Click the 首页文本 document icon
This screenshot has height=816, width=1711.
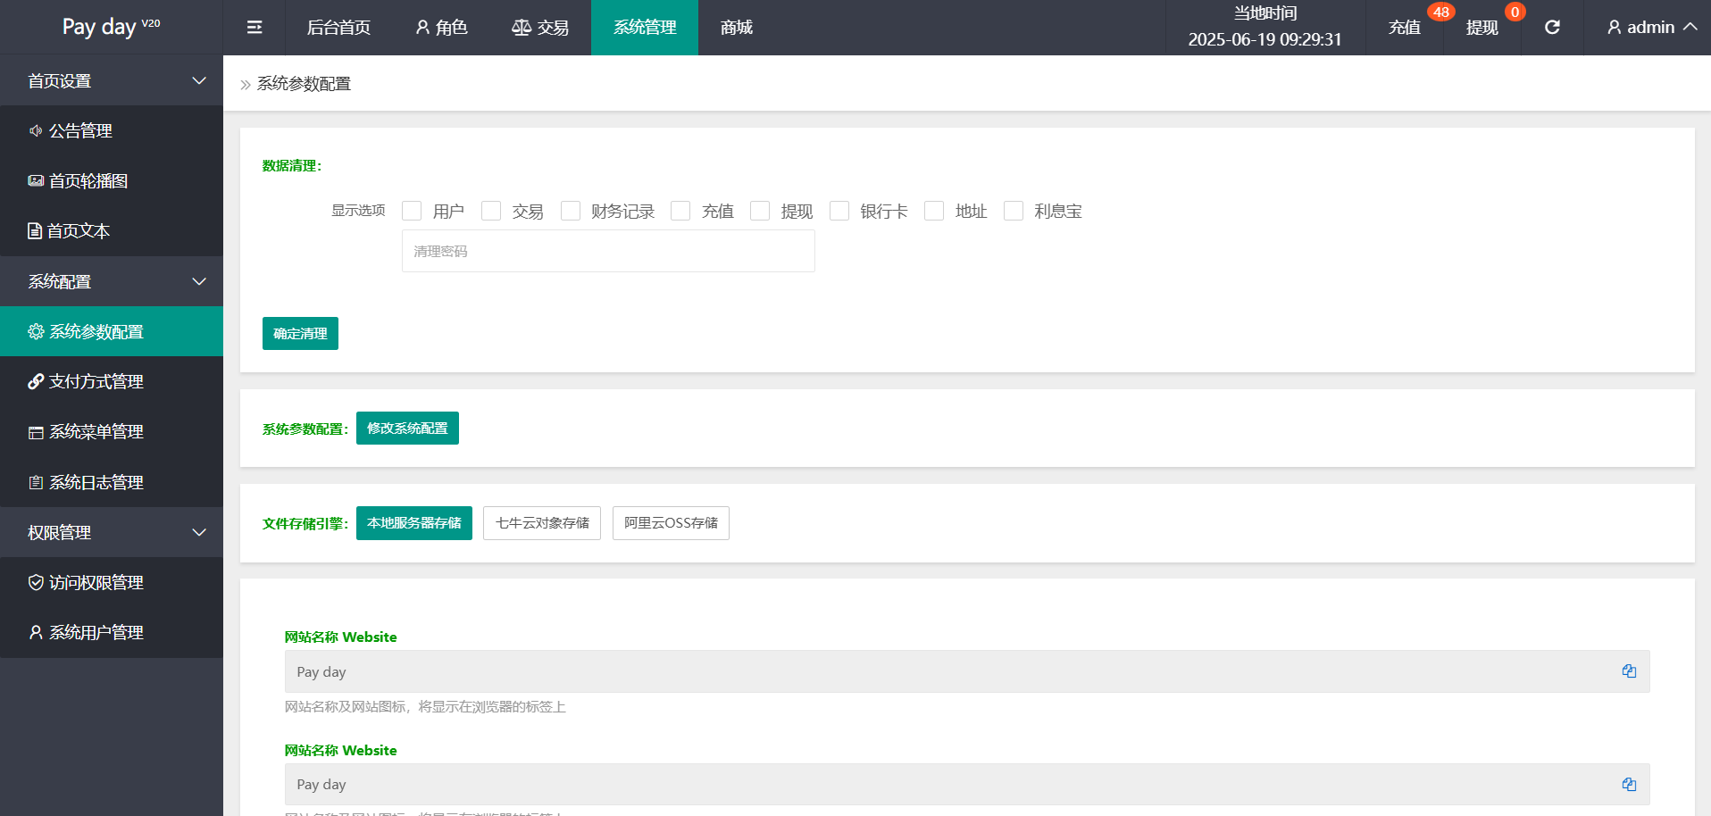[35, 231]
